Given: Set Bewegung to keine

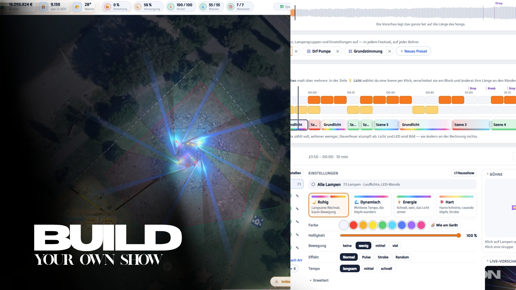Looking at the screenshot, I should 347,246.
